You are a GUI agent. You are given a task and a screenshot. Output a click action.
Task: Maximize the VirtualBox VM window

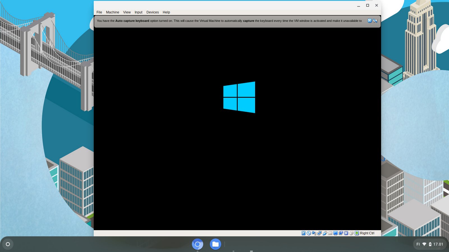[368, 5]
